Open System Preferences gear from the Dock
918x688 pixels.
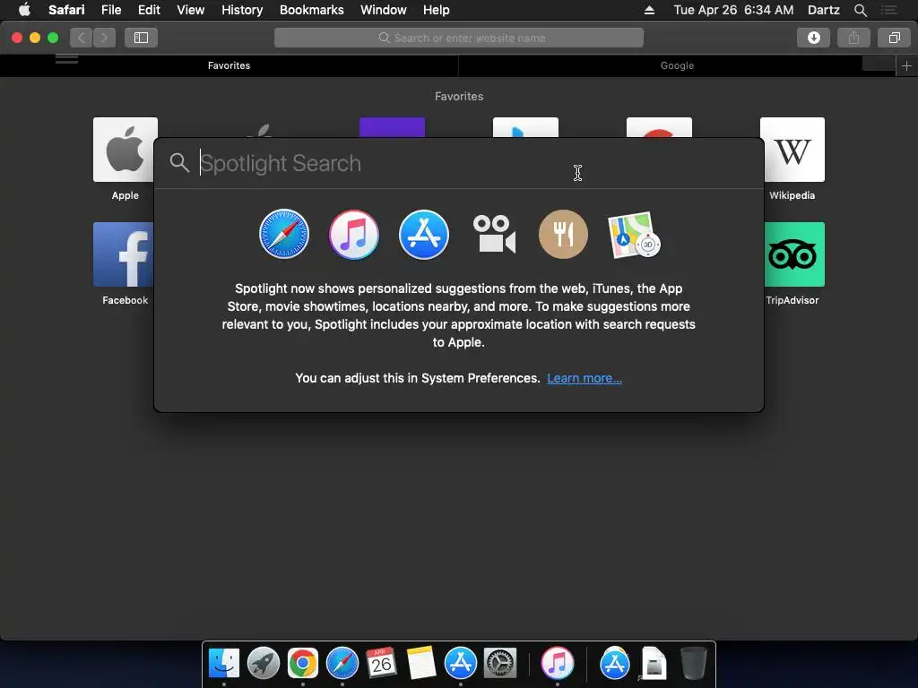click(500, 664)
